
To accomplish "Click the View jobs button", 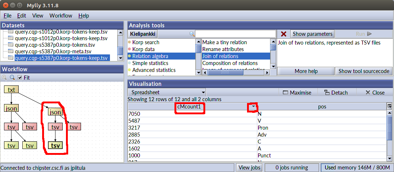I will point(249,168).
